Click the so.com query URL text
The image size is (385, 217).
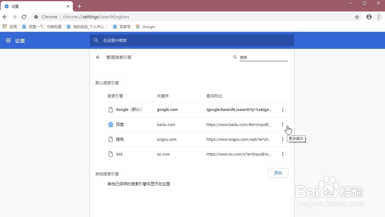pyautogui.click(x=239, y=154)
